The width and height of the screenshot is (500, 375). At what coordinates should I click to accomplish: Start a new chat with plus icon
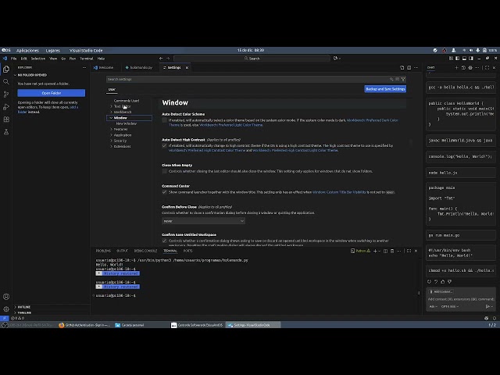(x=456, y=68)
